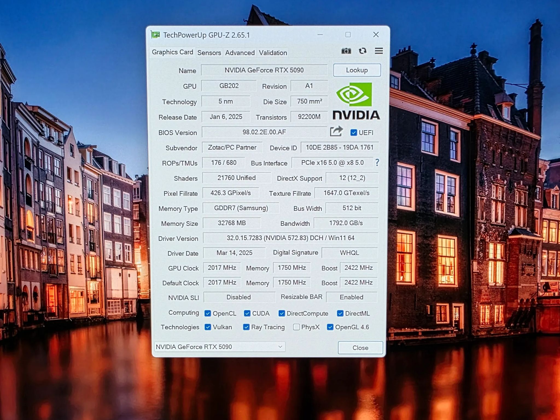
Task: Toggle the CUDA checkbox
Action: click(x=247, y=313)
